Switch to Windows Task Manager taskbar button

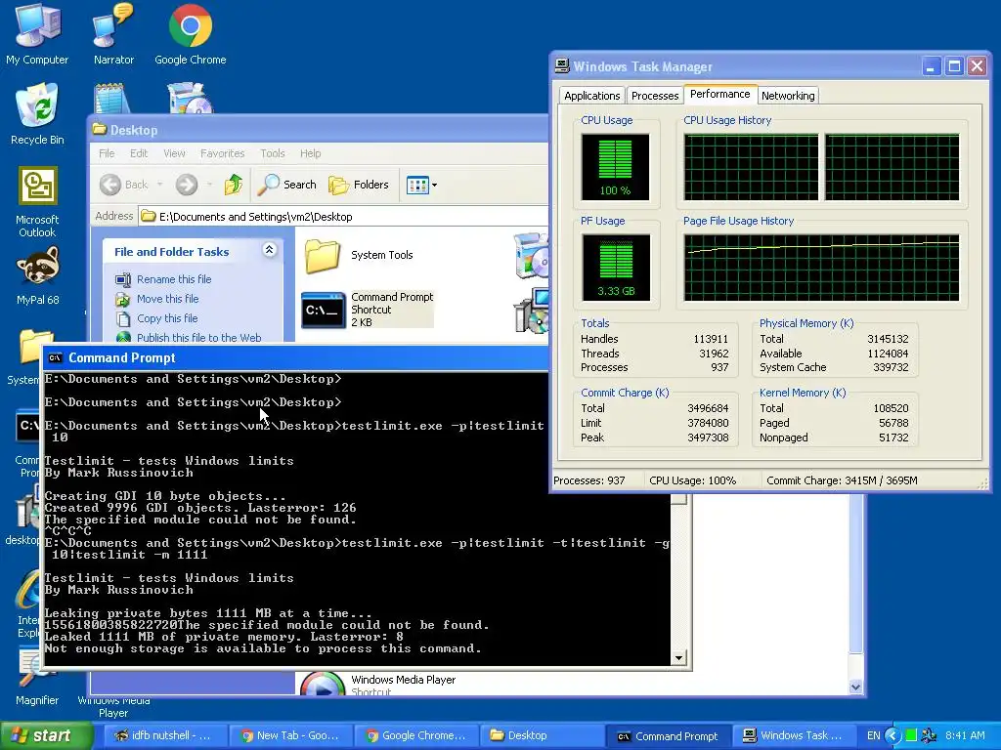794,735
